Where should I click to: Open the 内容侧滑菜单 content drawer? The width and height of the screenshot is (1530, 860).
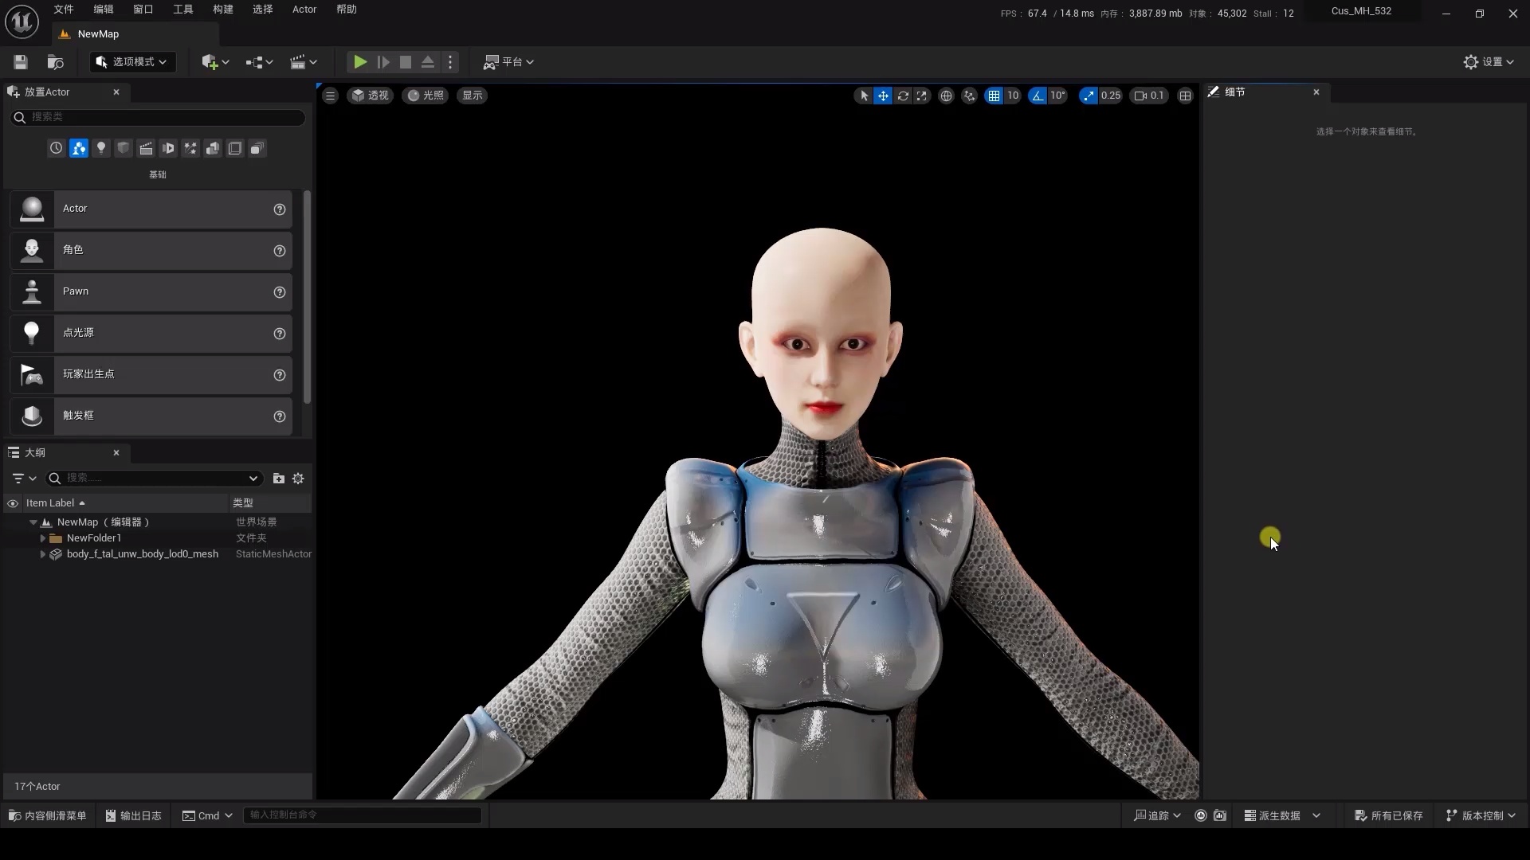48,815
